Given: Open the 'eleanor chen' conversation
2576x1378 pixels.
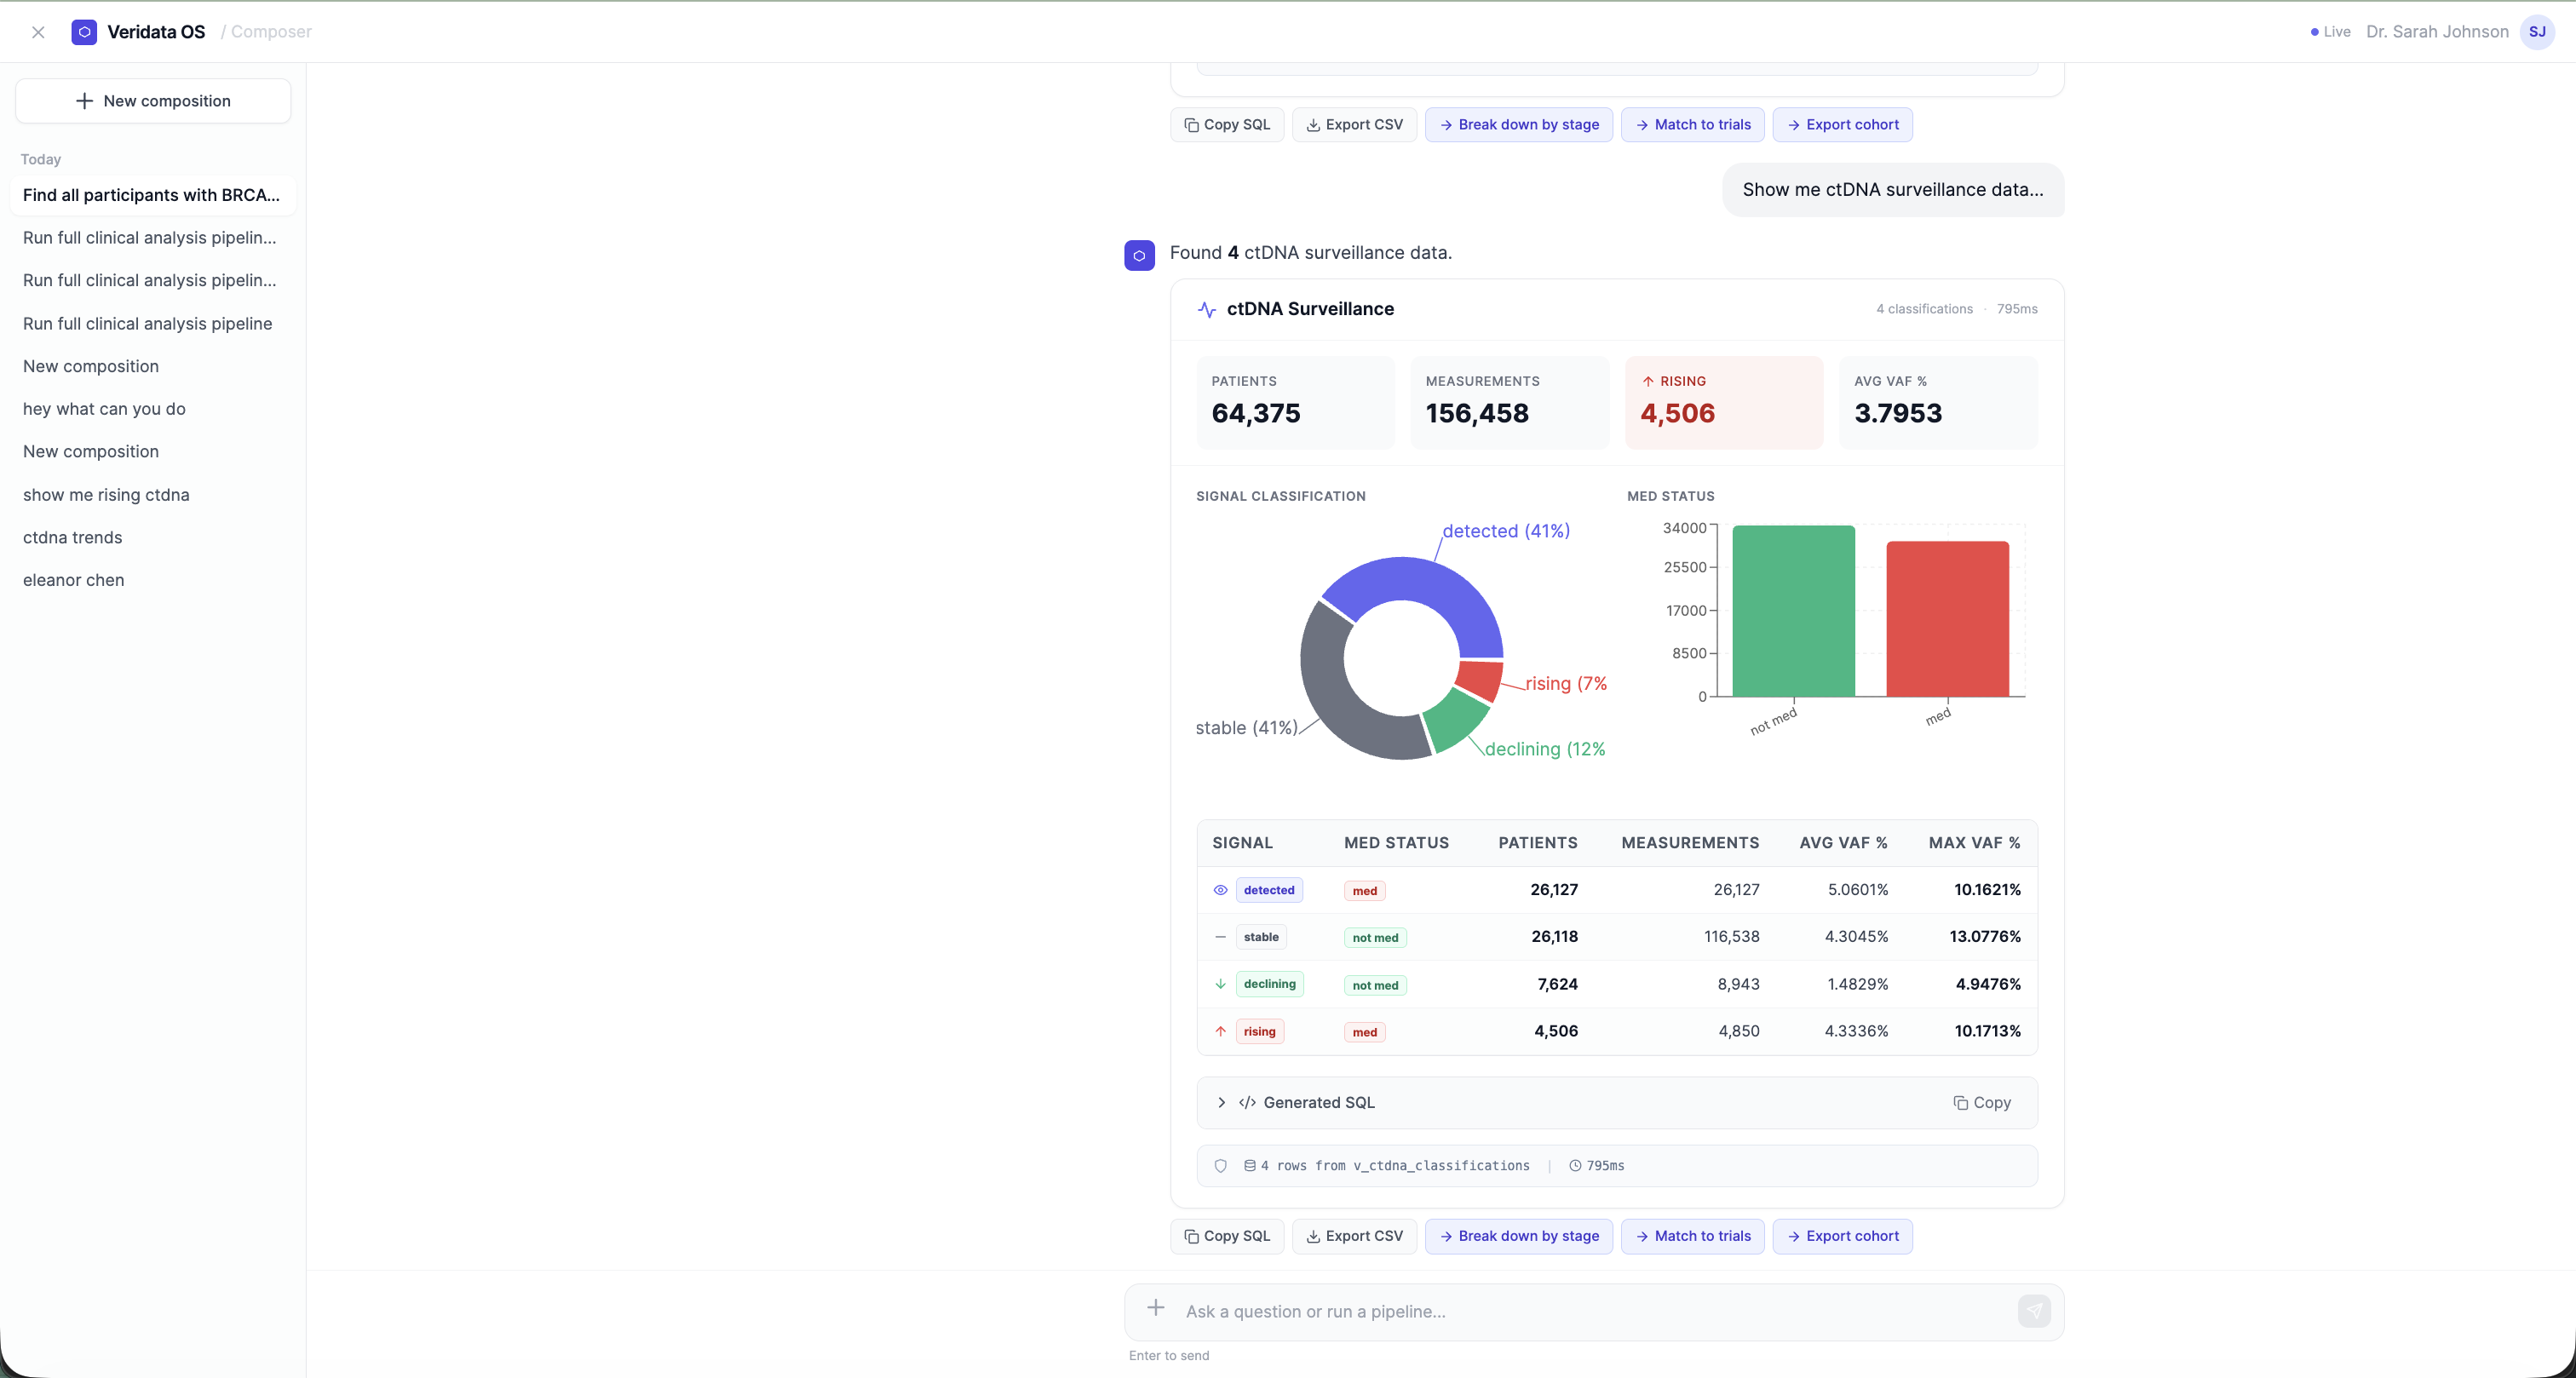Looking at the screenshot, I should click(x=73, y=580).
